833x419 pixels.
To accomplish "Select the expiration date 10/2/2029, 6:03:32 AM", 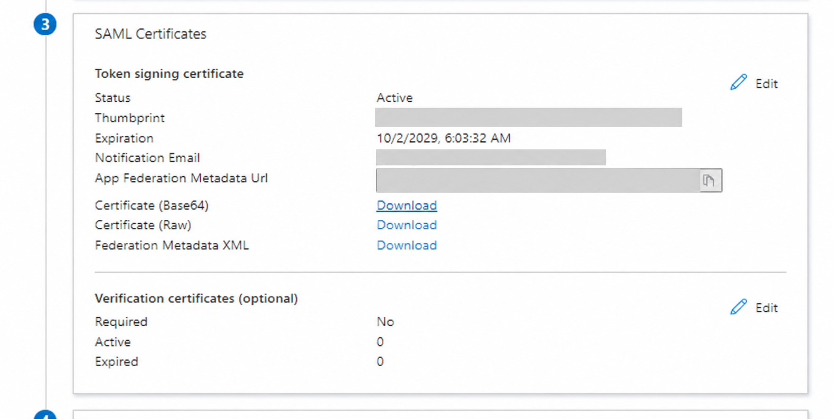I will [444, 138].
